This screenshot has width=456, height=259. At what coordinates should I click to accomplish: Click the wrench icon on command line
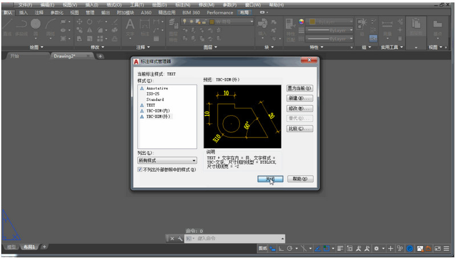click(180, 238)
